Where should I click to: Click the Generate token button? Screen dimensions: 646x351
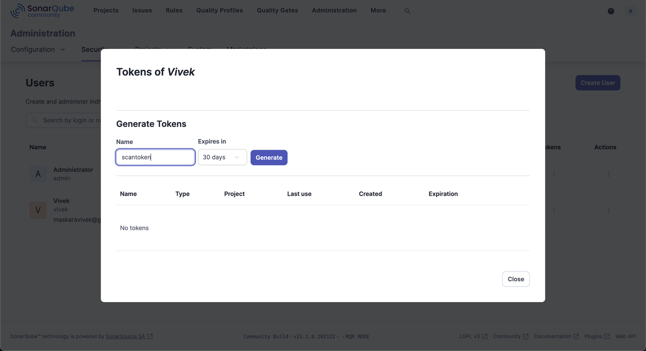pyautogui.click(x=268, y=158)
